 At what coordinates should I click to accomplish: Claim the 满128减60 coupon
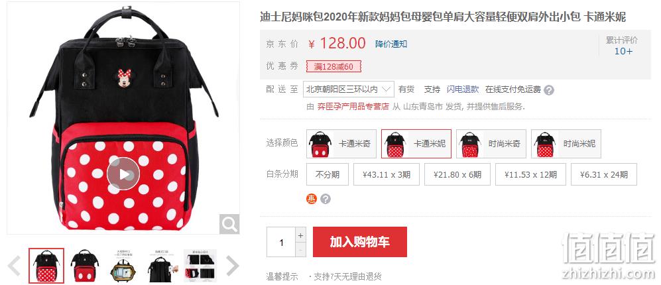(x=334, y=67)
